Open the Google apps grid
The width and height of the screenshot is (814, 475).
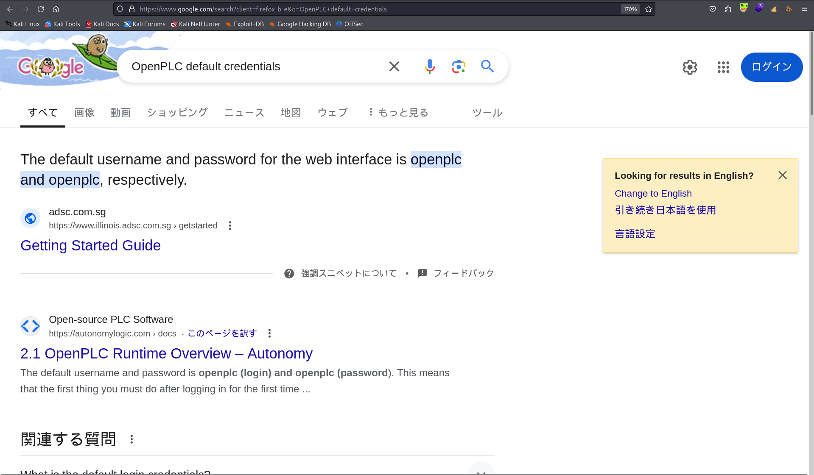pos(723,67)
